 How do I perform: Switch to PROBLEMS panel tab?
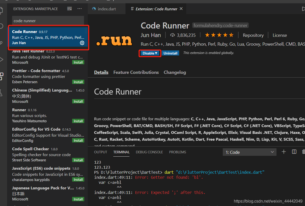178,152
